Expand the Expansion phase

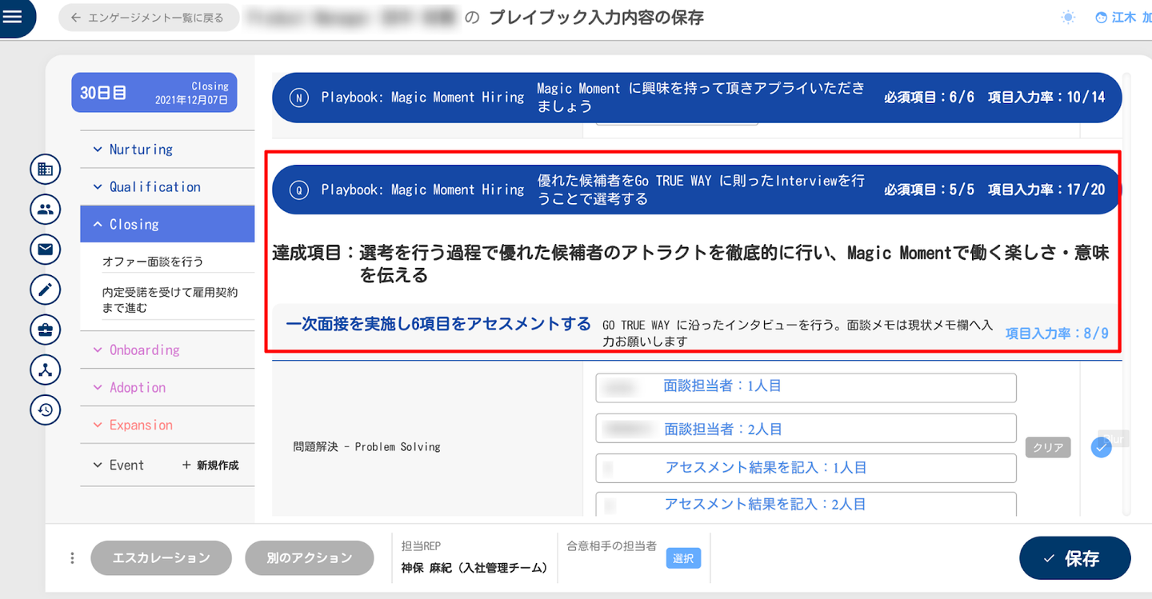[x=167, y=425]
